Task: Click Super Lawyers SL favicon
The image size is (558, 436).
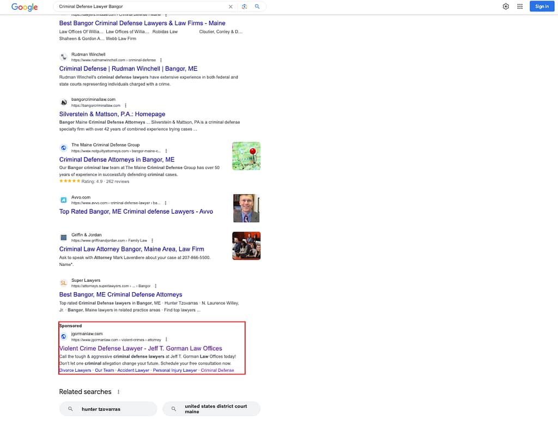Action: pos(64,283)
